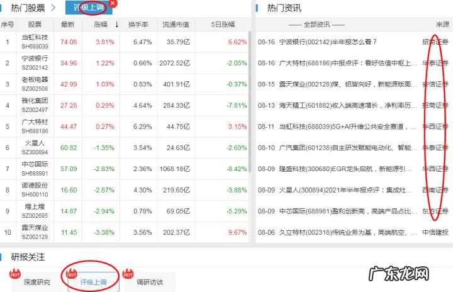Click the 9.67% five-day change value
Screen dimensions: 453x292
[x=237, y=232]
